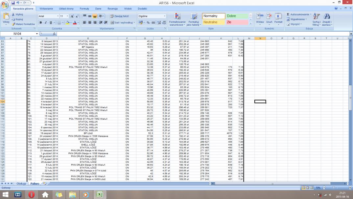Expand the Ogólne number format dropdown

[x=165, y=16]
